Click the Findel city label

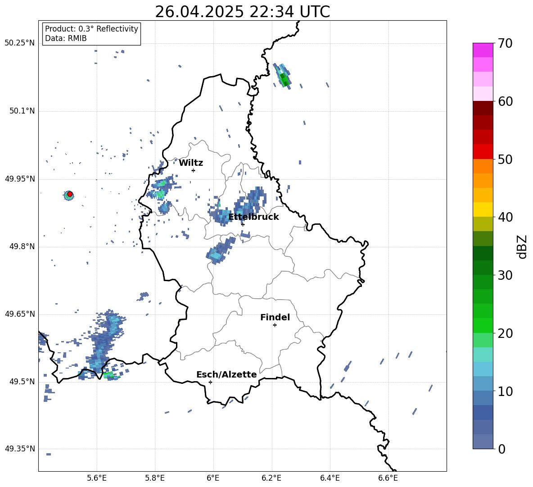(275, 317)
